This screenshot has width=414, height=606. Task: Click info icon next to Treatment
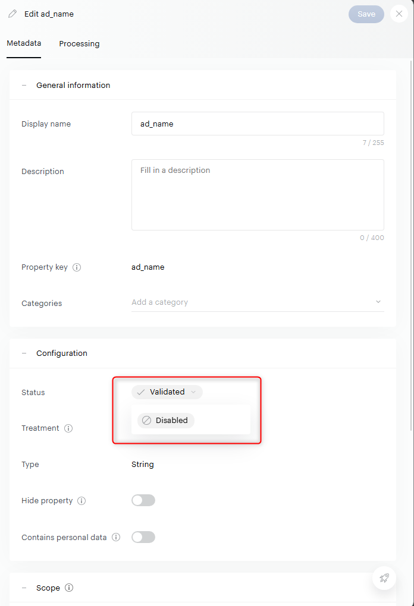click(x=68, y=428)
